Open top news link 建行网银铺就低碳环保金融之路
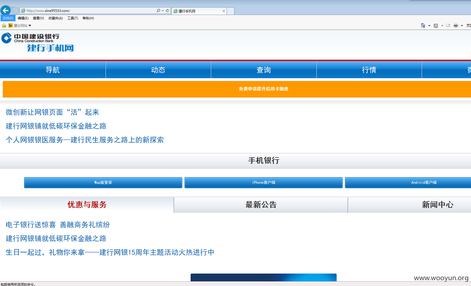471x286 pixels. pos(56,126)
